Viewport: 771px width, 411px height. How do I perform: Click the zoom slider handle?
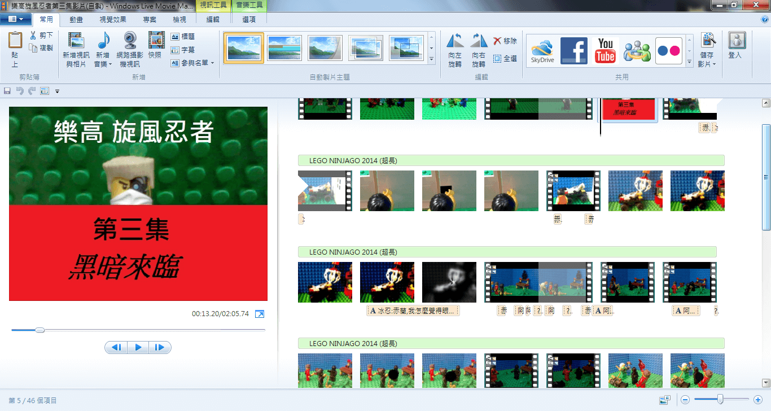[720, 400]
